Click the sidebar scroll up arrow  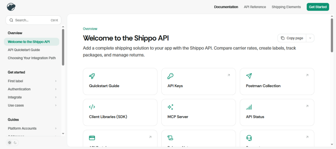pyautogui.click(x=63, y=27)
